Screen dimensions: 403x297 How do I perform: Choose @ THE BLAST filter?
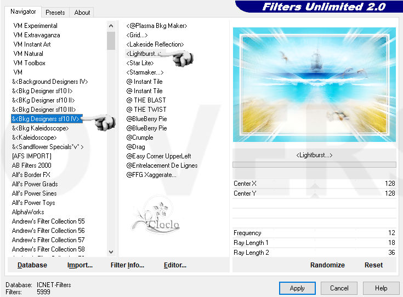[146, 100]
